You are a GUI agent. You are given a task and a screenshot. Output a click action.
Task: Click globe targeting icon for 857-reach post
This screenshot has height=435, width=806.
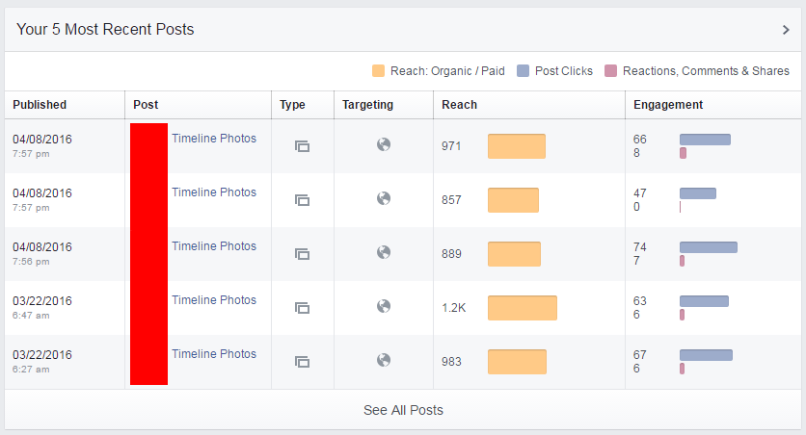point(384,198)
